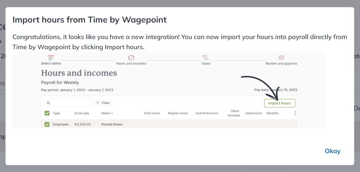This screenshot has width=360, height=172.
Task: Click the "Hours and incomes" large heading
Action: (x=79, y=73)
